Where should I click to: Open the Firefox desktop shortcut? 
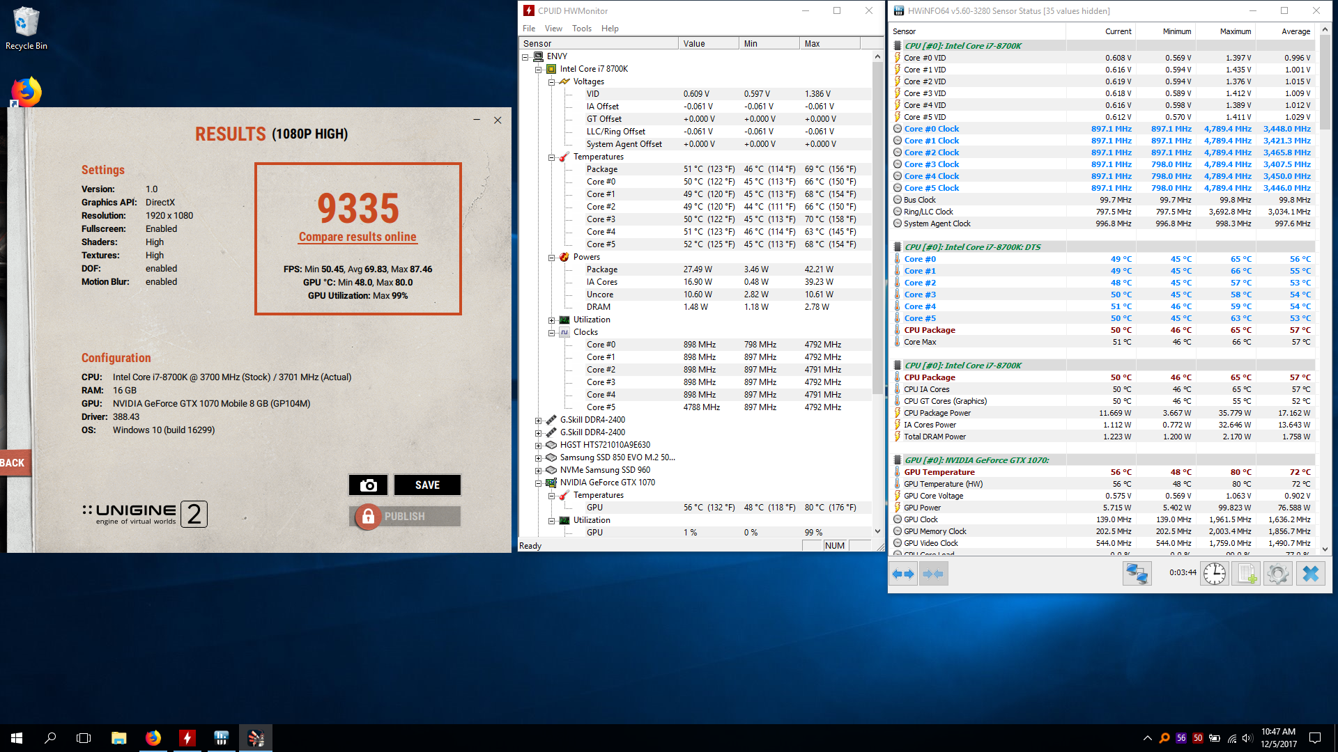click(26, 92)
